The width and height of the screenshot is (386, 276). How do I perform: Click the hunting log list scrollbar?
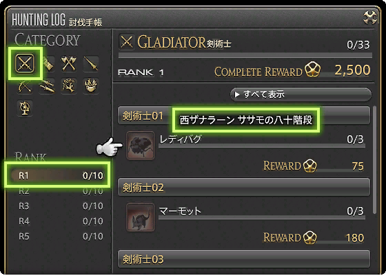point(374,159)
